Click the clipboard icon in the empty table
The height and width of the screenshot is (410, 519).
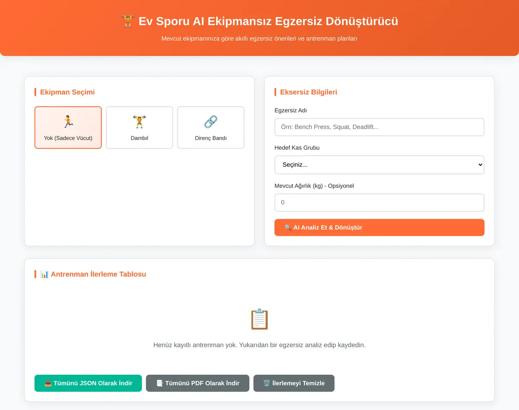coord(259,319)
